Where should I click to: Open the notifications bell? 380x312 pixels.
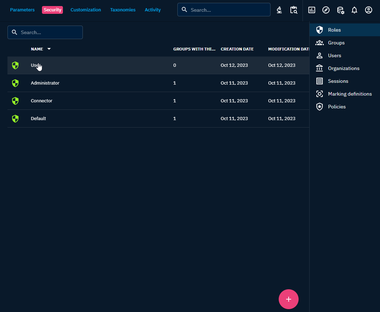[354, 10]
